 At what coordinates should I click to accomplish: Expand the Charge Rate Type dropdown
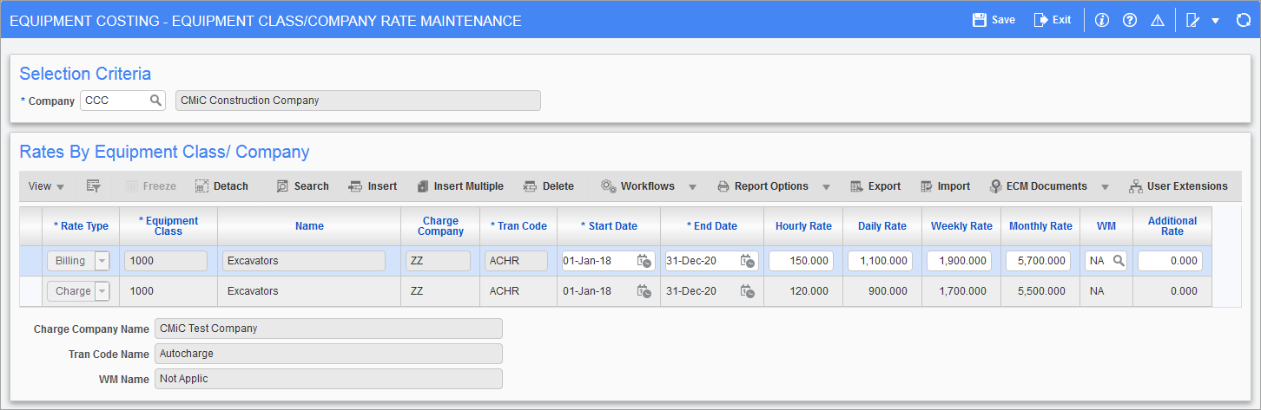pos(102,291)
